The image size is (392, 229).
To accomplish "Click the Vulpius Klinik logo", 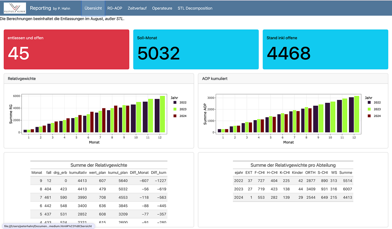I will pyautogui.click(x=15, y=8).
